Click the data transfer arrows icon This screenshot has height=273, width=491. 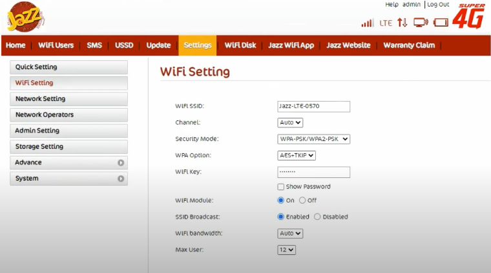click(x=402, y=23)
